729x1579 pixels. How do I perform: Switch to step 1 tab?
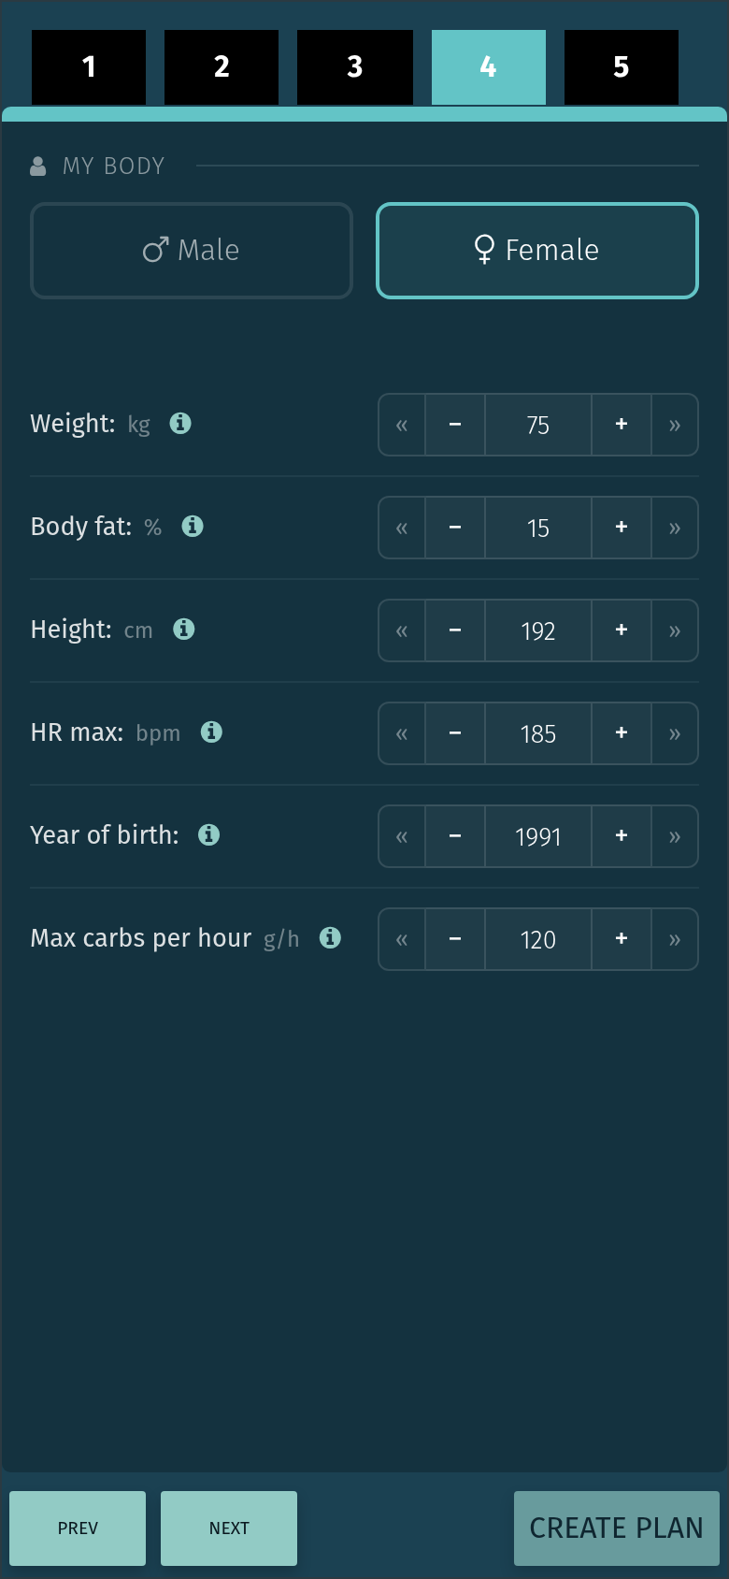click(89, 67)
